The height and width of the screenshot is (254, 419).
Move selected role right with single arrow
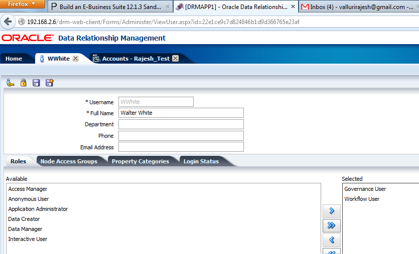pyautogui.click(x=332, y=211)
